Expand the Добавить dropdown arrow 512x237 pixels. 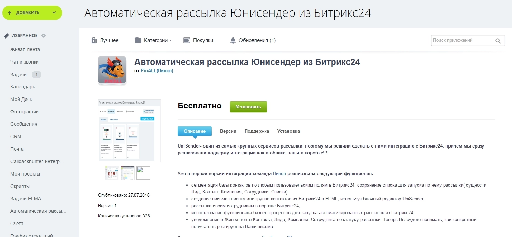[54, 13]
